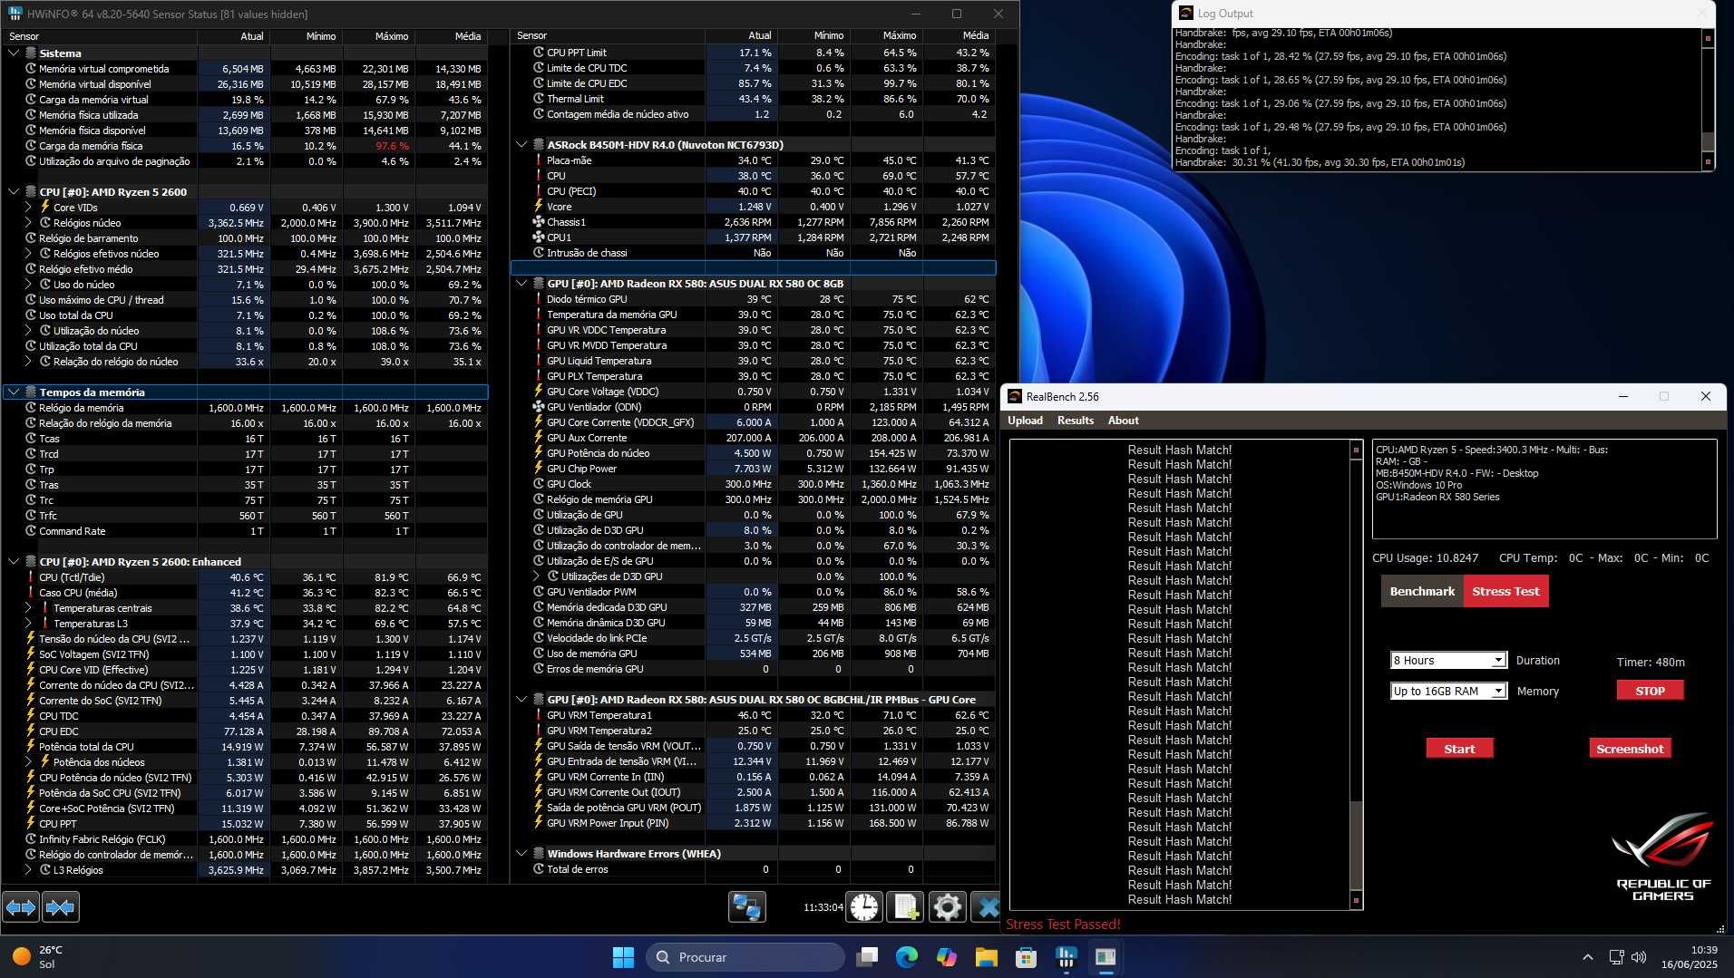
Task: Expand Temperaturas centrais row
Action: 28,608
